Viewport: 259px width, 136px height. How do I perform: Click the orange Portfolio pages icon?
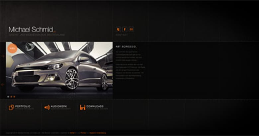pyautogui.click(x=11, y=107)
